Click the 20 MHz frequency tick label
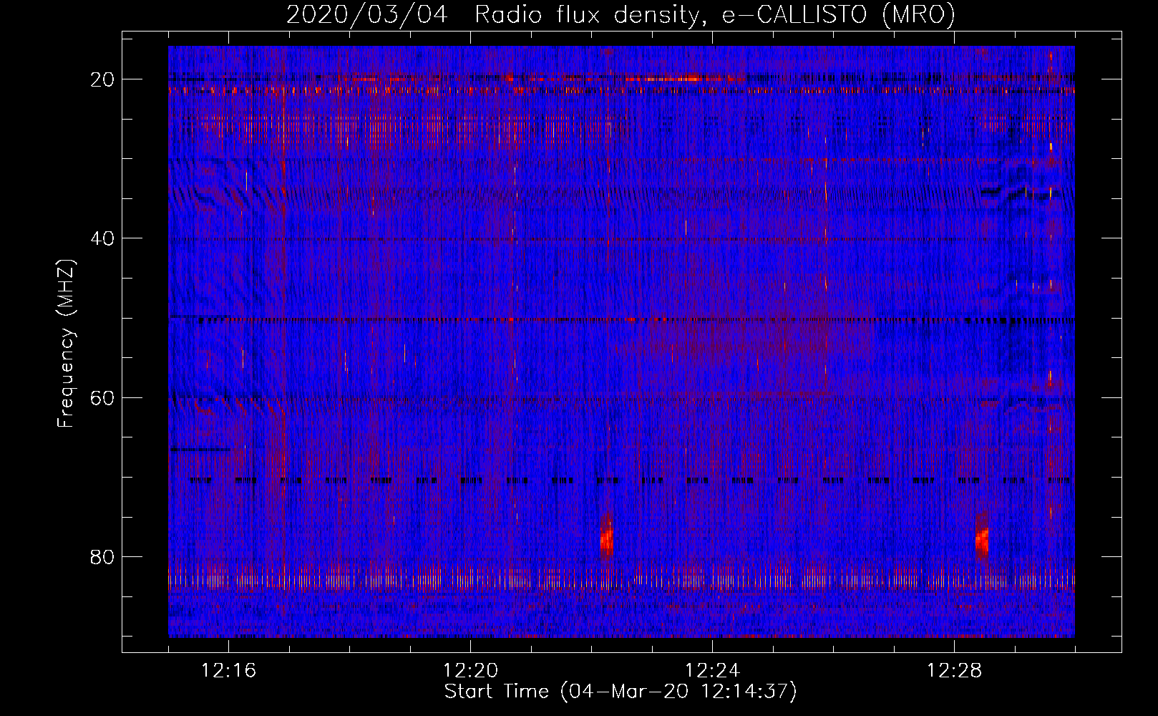This screenshot has width=1158, height=716. 103,79
